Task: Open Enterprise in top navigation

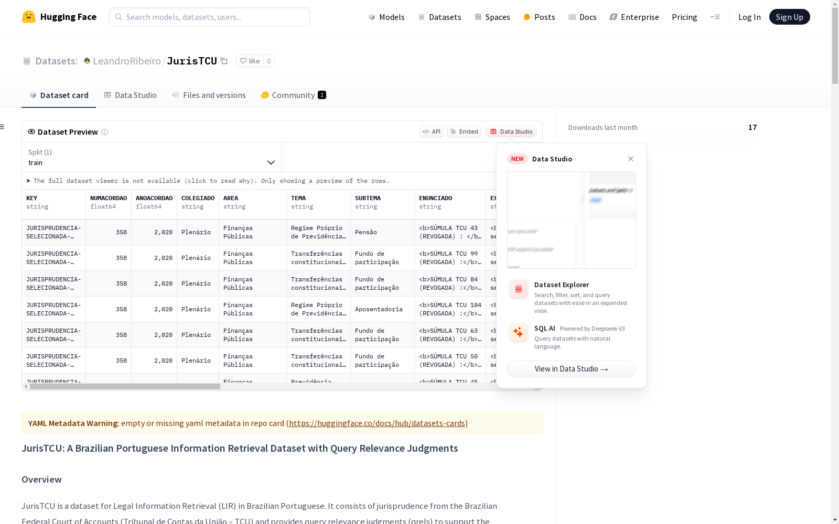Action: pos(634,17)
